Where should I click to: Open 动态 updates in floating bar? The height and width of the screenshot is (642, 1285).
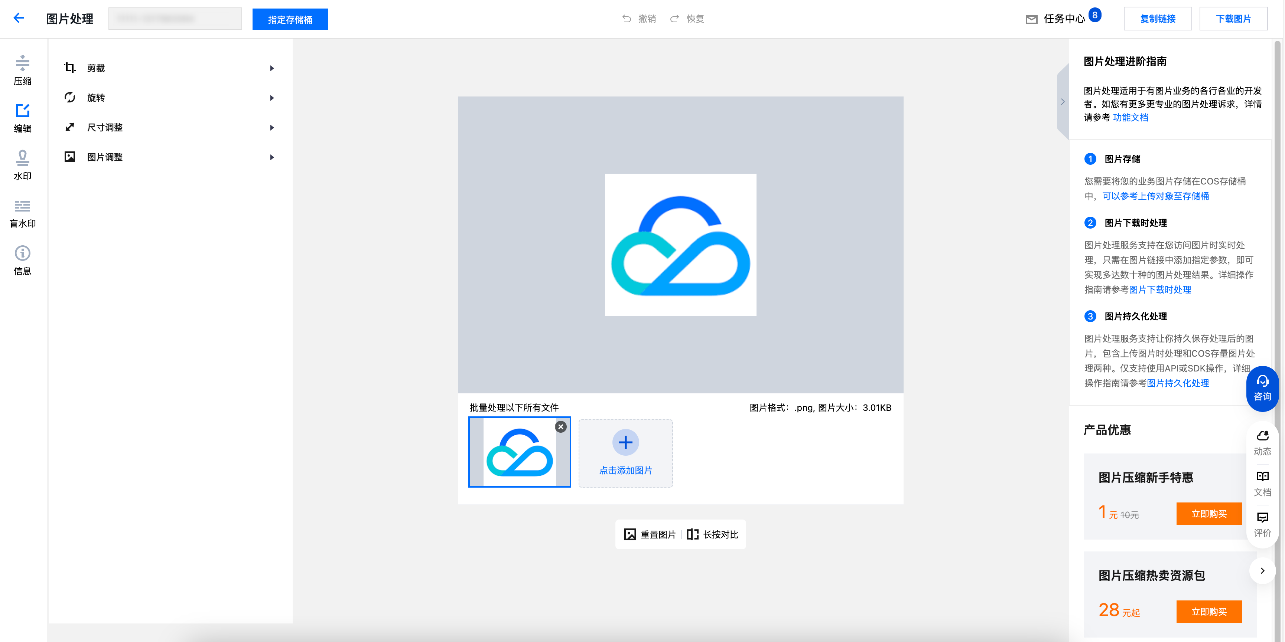click(1263, 443)
